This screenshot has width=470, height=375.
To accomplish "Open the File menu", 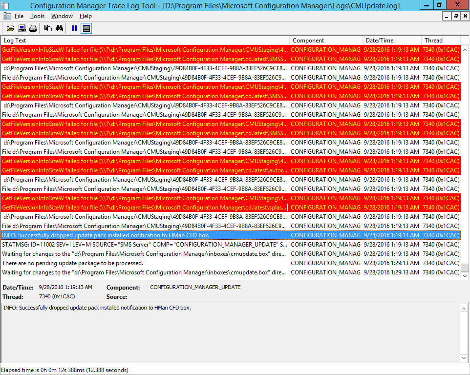I will click(19, 16).
